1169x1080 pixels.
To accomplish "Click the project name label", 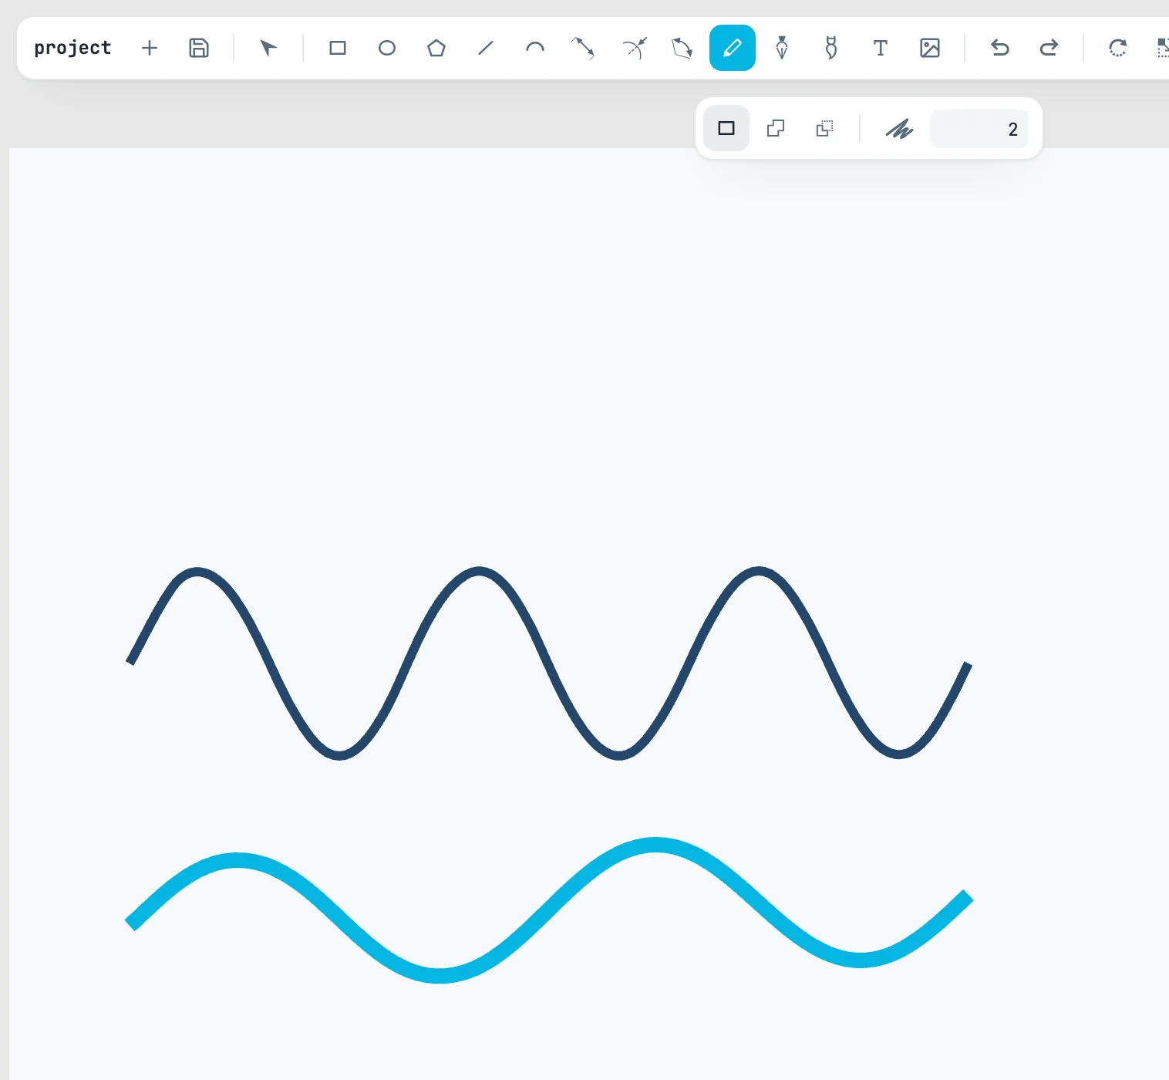I will click(x=72, y=48).
